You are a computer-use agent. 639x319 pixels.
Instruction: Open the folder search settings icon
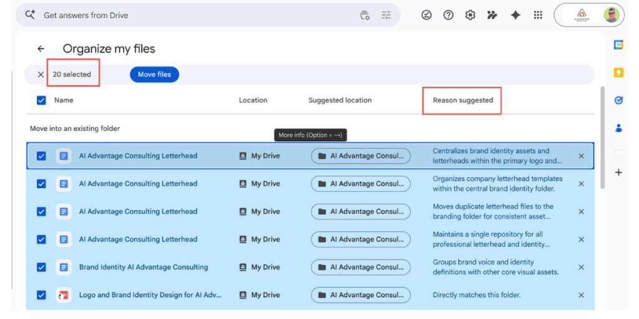(x=364, y=16)
